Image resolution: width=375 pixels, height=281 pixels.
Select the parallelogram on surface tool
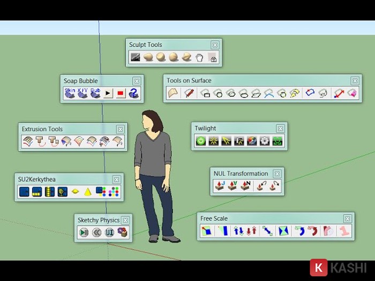256,93
